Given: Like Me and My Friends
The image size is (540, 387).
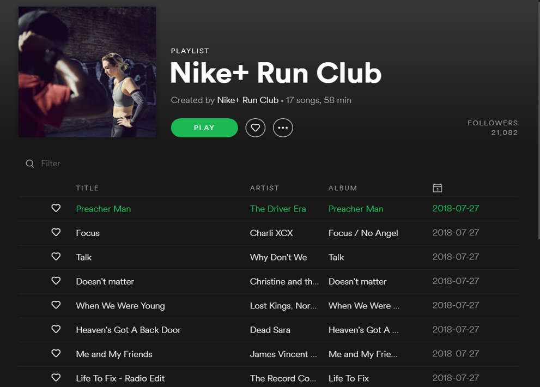Looking at the screenshot, I should coord(56,353).
